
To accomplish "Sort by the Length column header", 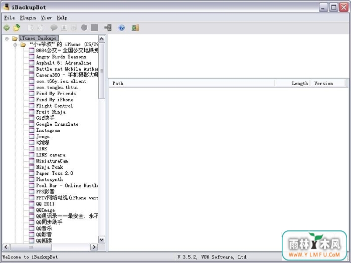I will [292, 84].
